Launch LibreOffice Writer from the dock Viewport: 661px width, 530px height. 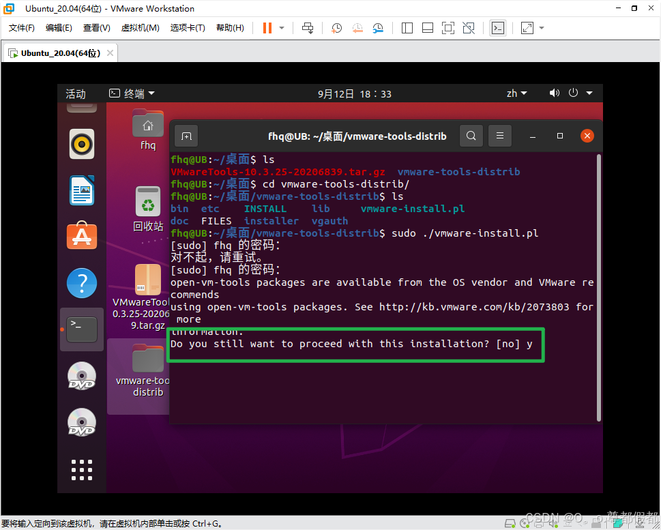82,190
